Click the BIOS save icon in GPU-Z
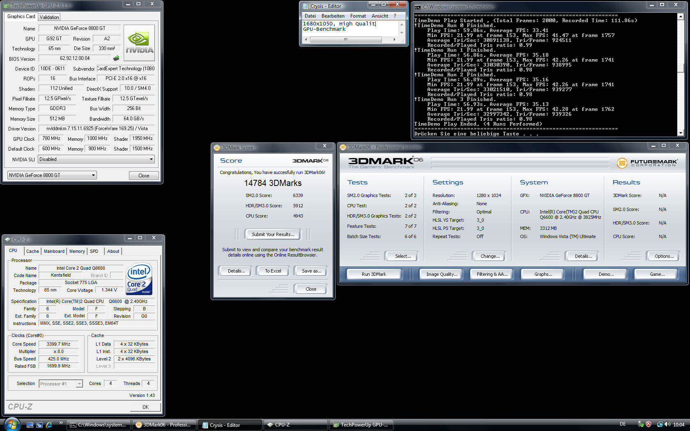 (x=116, y=58)
